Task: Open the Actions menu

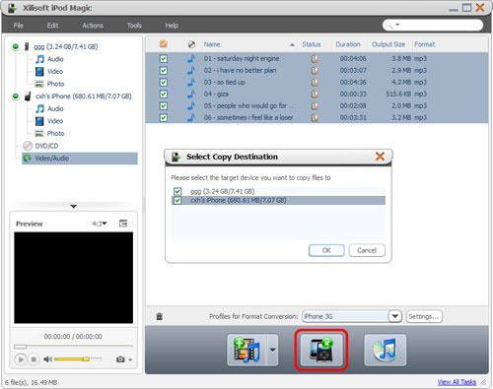Action: tap(93, 26)
